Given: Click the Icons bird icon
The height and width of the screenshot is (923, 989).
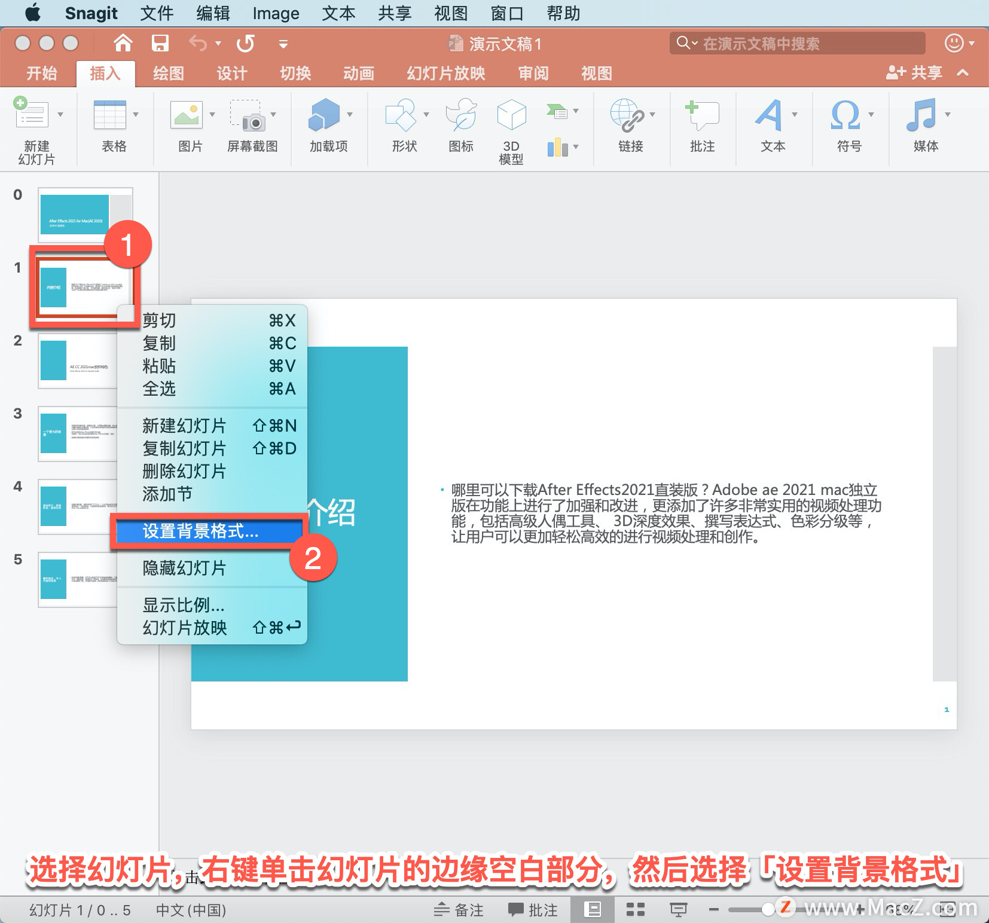Looking at the screenshot, I should tap(461, 115).
